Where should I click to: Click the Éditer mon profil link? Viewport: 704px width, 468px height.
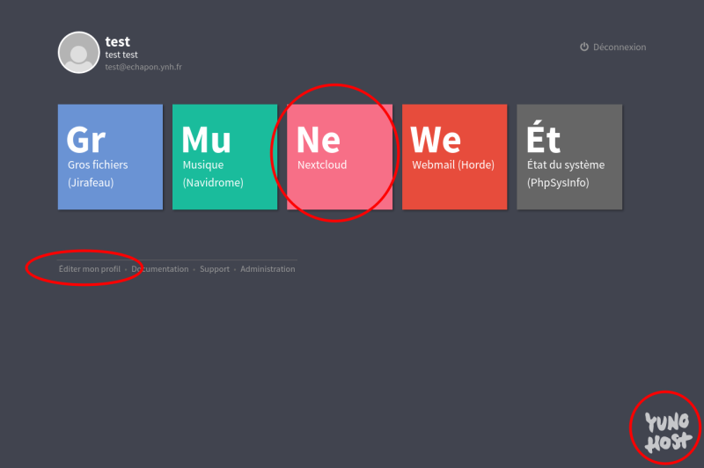click(90, 269)
